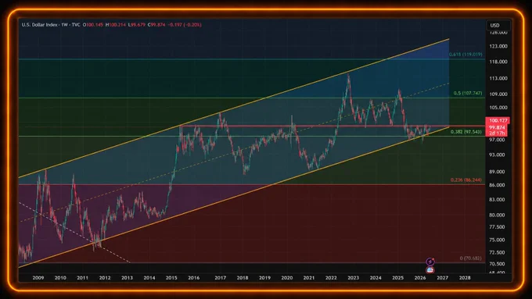Click 2020 on the time axis
The image size is (532, 299).
tap(286, 278)
